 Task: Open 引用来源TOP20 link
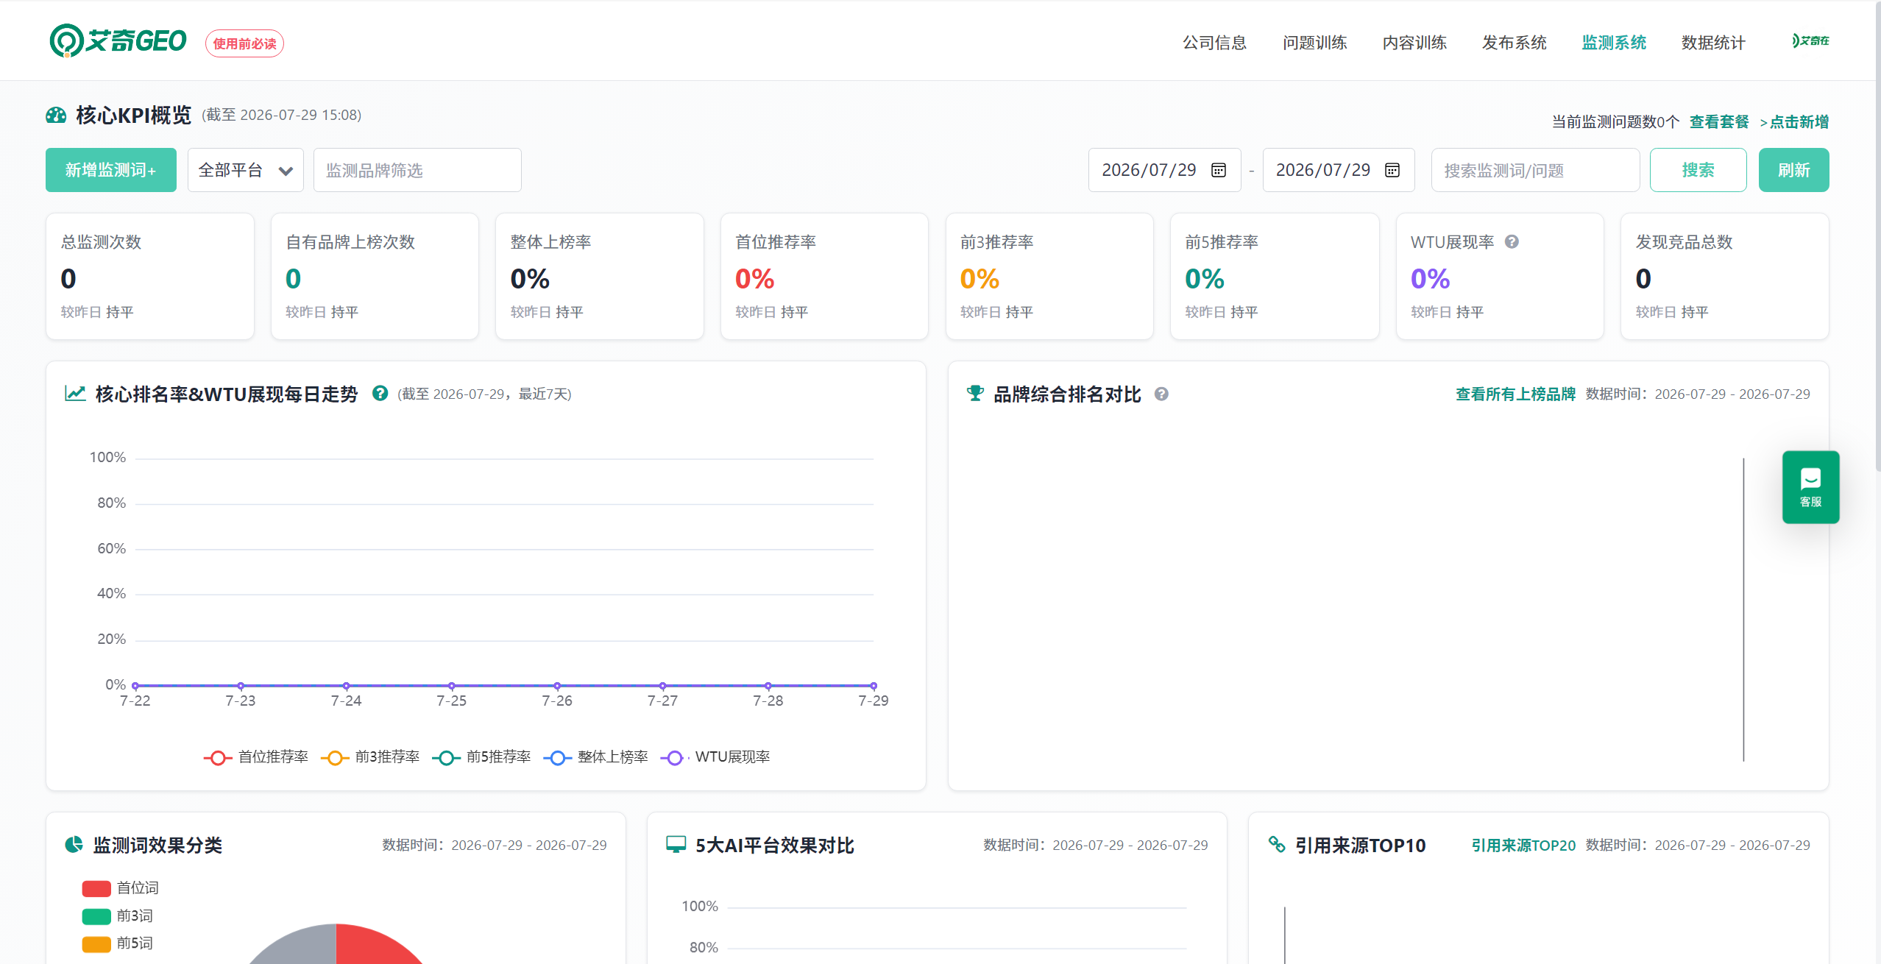1523,845
